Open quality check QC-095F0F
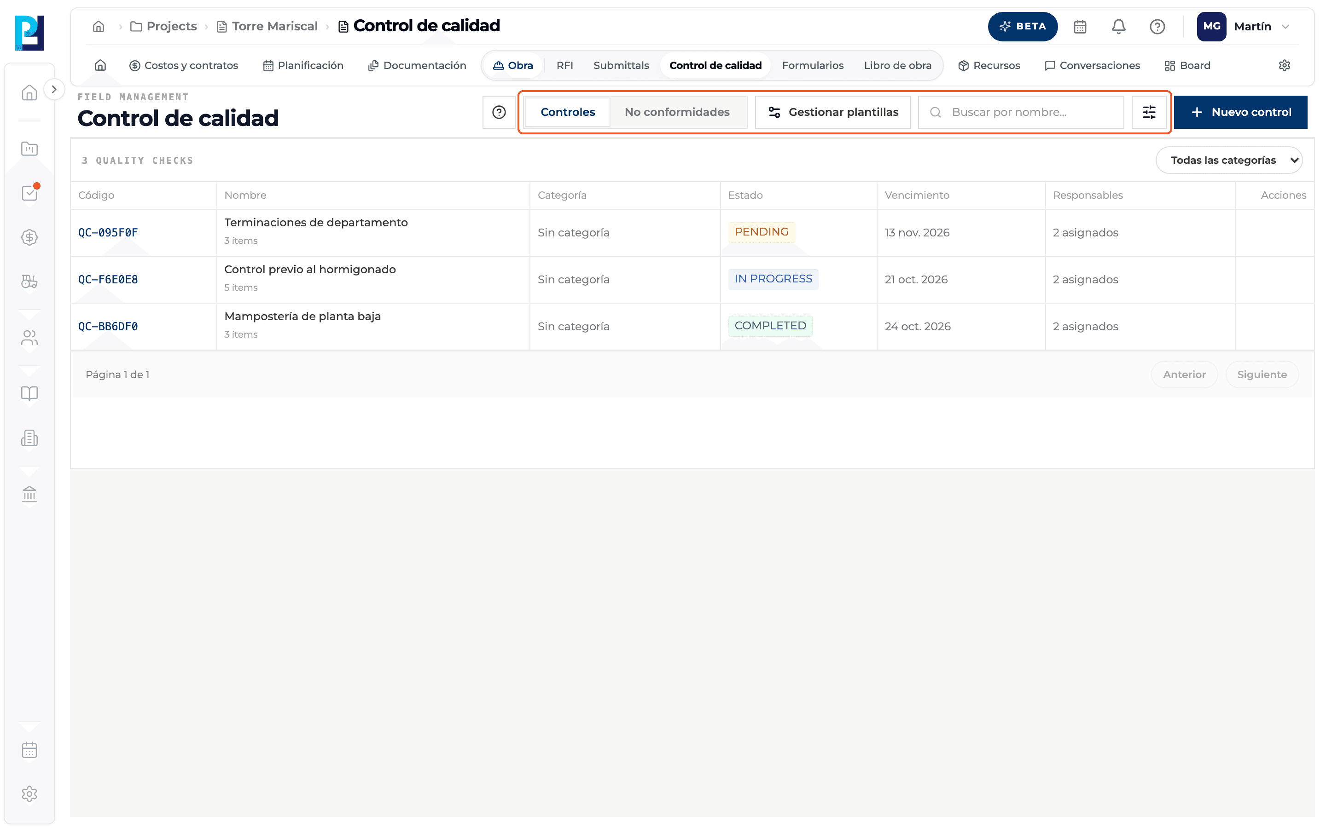 point(108,232)
